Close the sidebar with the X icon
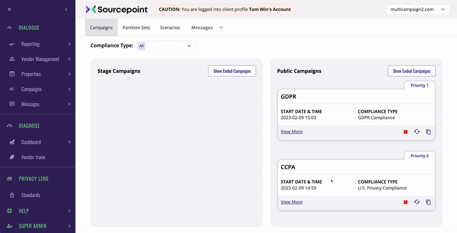The image size is (457, 233). [9, 10]
